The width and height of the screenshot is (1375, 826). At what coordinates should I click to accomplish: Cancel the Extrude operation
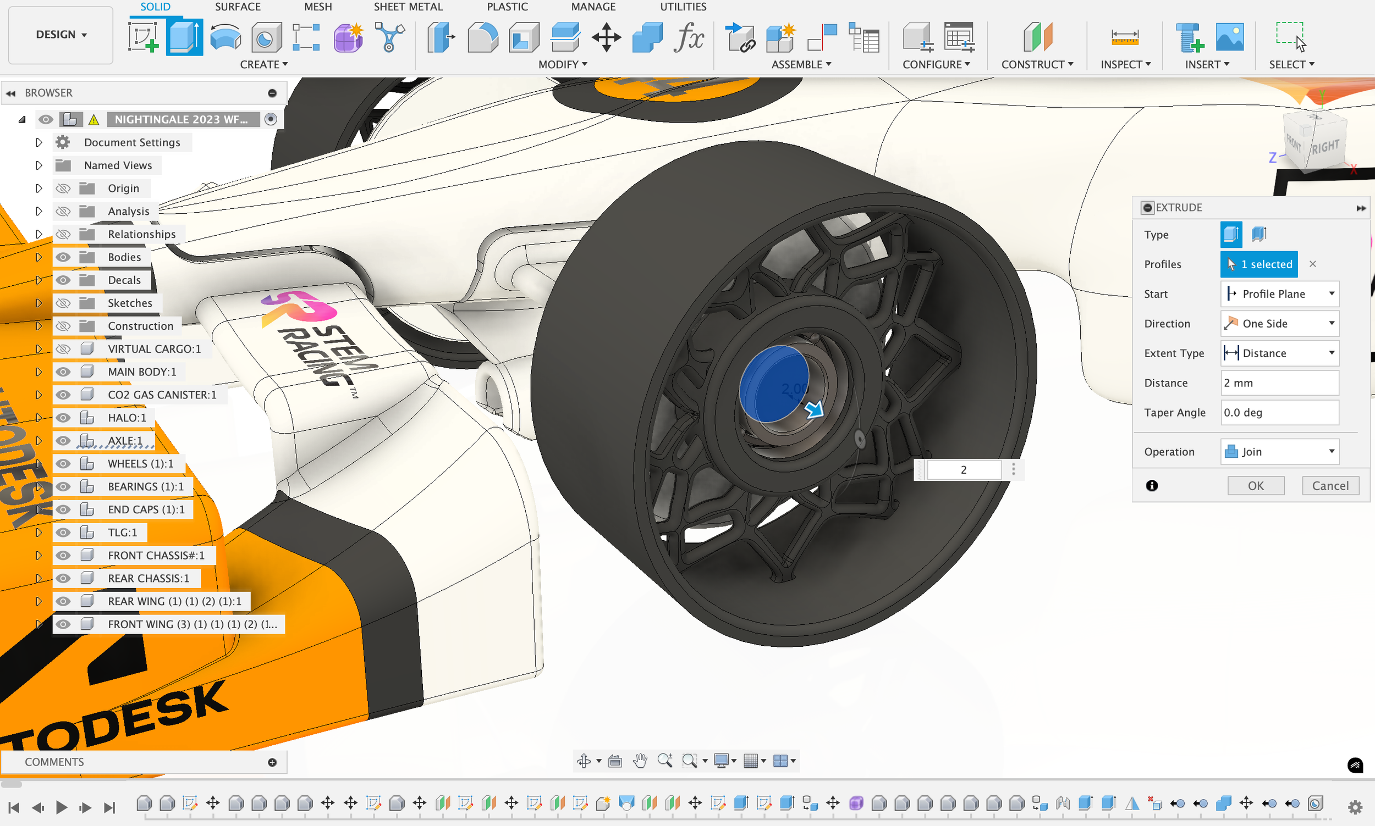(1330, 486)
